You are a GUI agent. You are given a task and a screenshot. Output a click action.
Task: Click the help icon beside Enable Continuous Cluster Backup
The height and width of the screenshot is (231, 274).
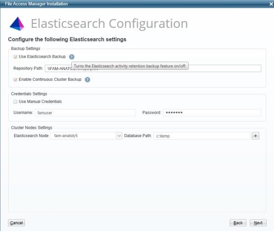[87, 79]
